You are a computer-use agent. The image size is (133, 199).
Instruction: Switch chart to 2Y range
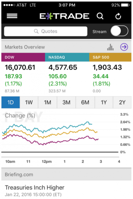[122, 102]
